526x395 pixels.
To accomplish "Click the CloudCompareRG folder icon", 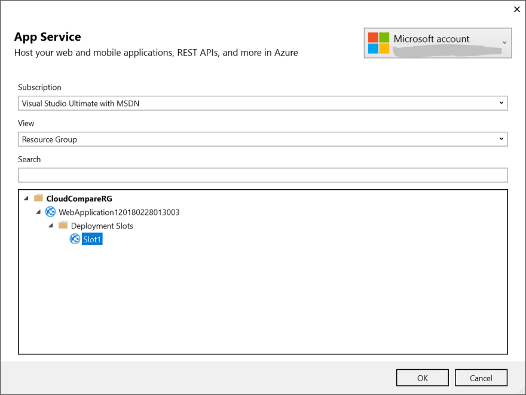I will point(39,198).
